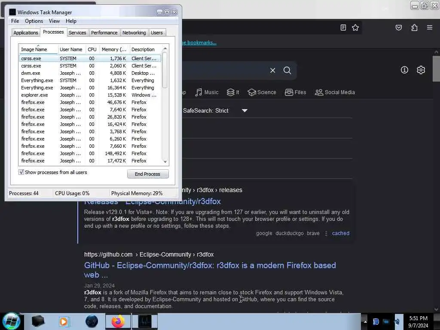Select firefox.exe row using 46,676 K
The width and height of the screenshot is (440, 330).
click(90, 102)
